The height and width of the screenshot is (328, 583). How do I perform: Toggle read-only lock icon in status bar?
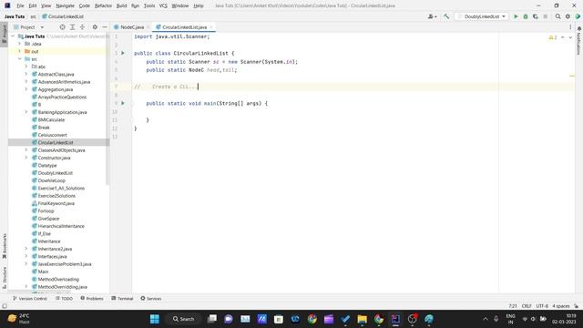click(576, 306)
